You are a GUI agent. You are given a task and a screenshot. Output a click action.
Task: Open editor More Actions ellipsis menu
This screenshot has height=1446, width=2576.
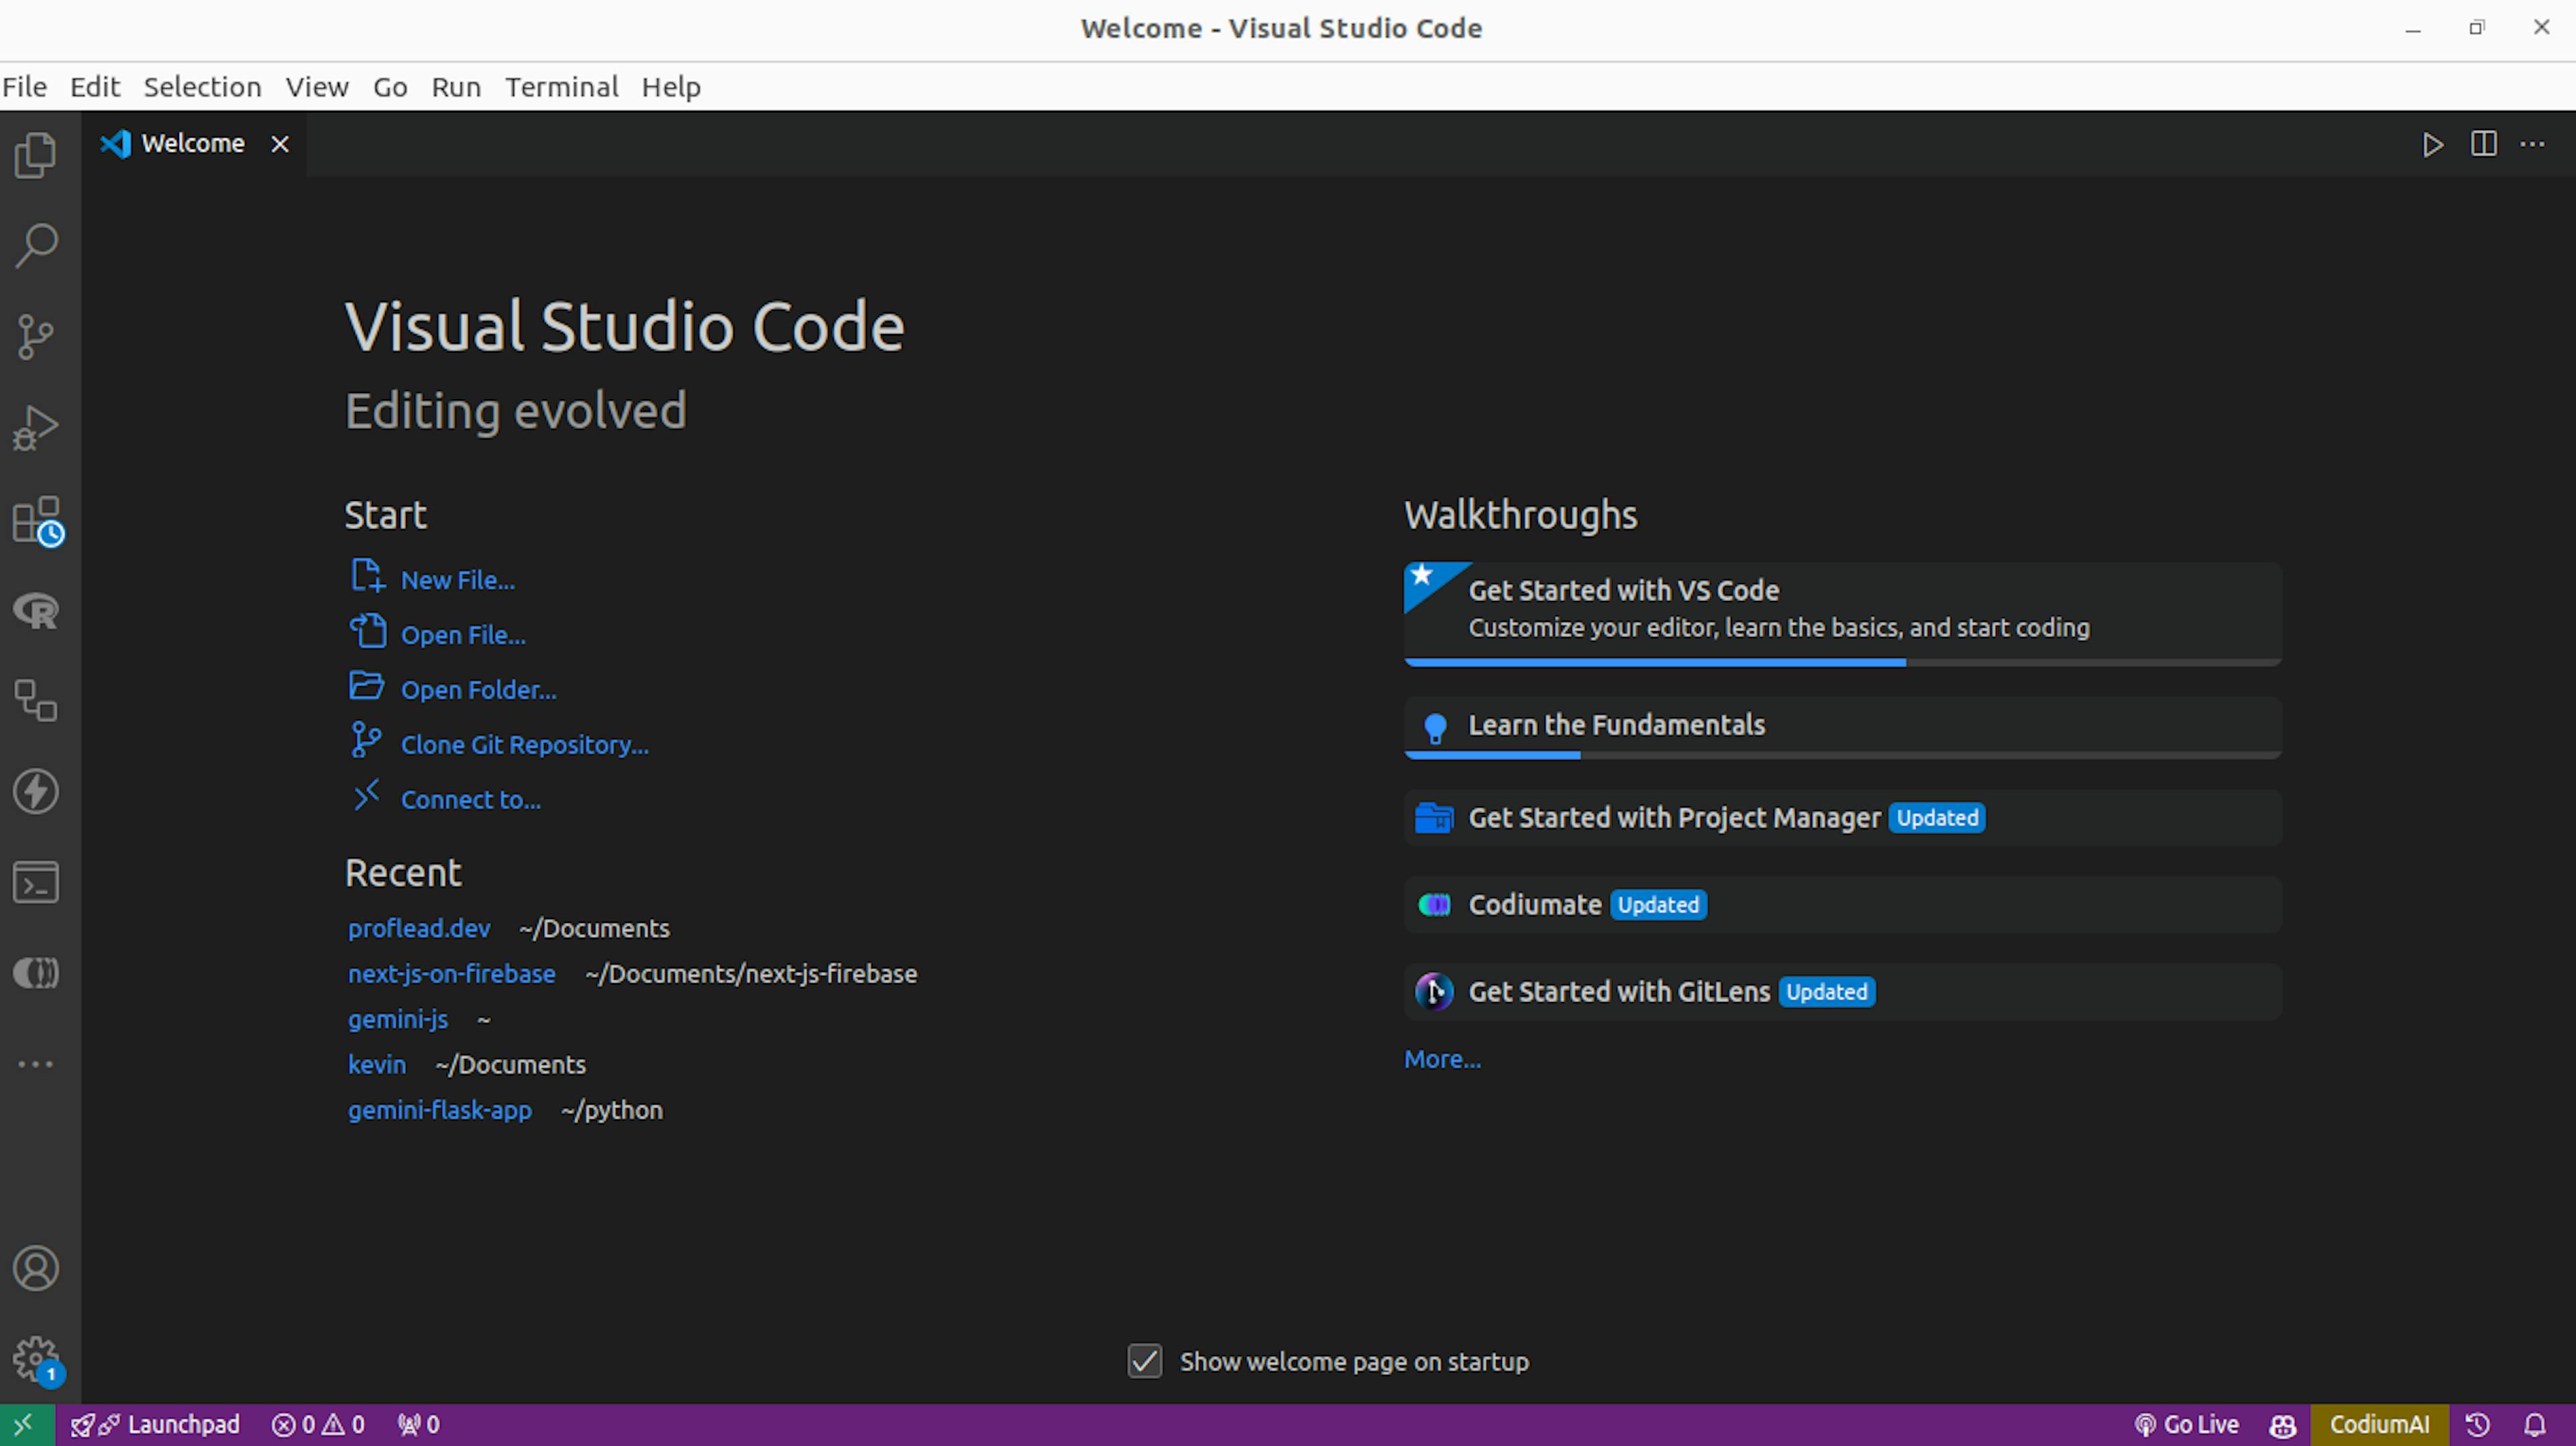pyautogui.click(x=2532, y=144)
